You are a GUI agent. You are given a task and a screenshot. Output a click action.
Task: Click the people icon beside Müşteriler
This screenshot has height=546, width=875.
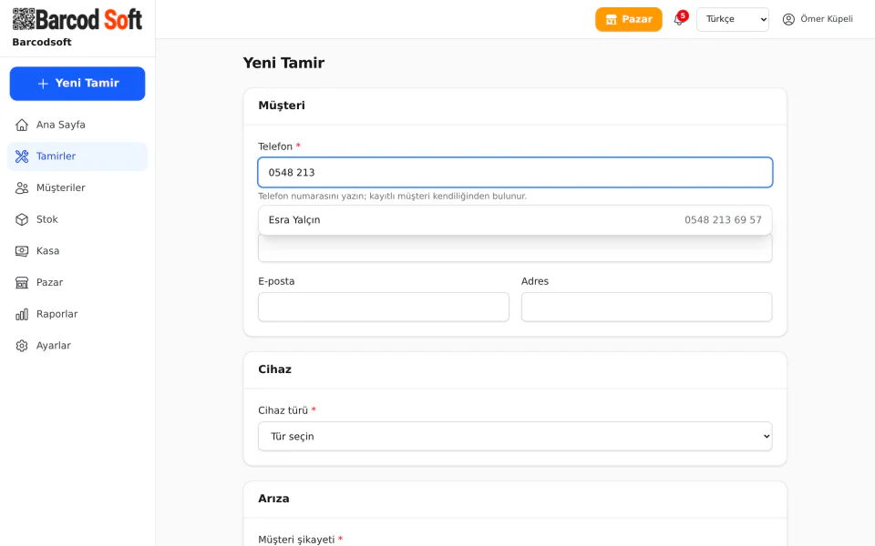[22, 188]
